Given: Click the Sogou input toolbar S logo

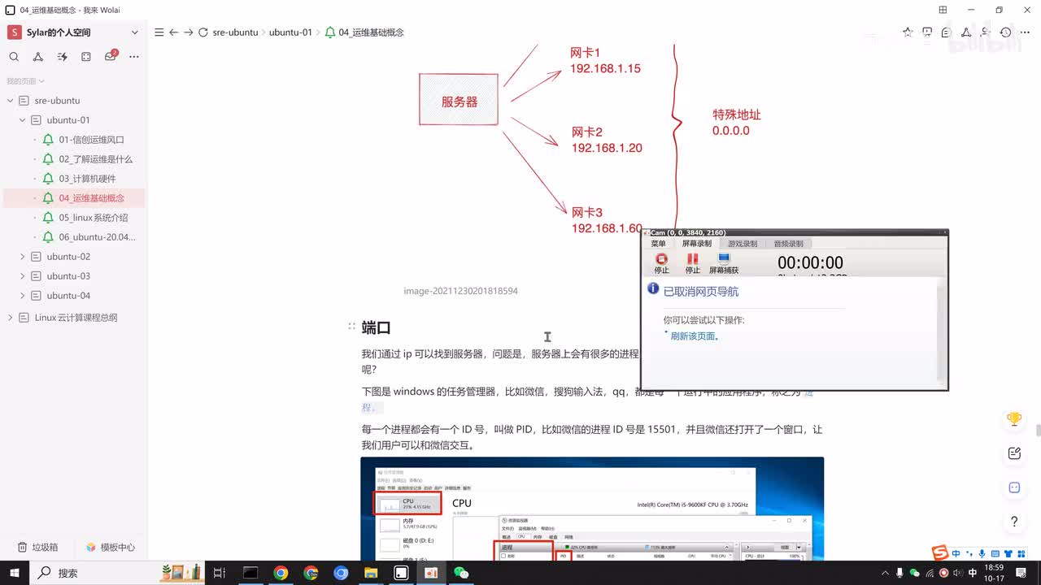Looking at the screenshot, I should pos(940,554).
